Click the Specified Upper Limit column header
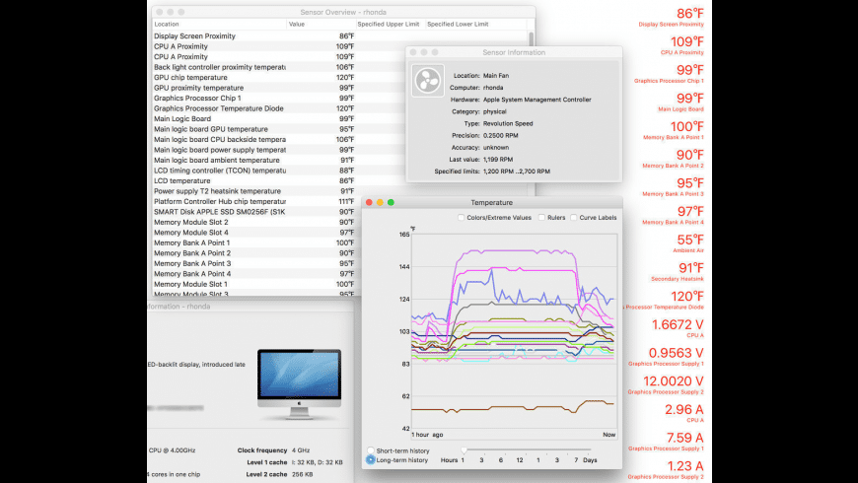Screen dimensions: 858x483 coord(390,24)
